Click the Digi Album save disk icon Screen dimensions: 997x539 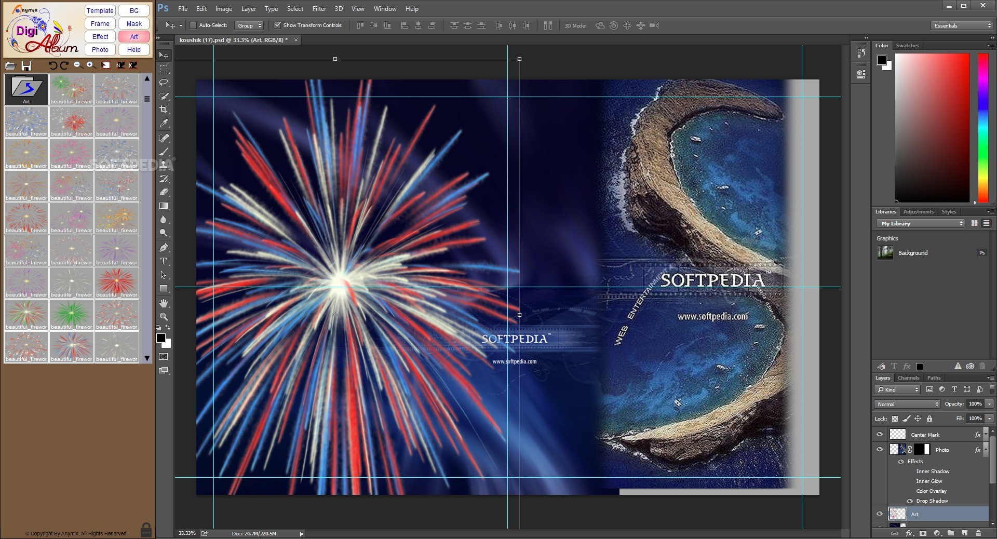point(26,65)
